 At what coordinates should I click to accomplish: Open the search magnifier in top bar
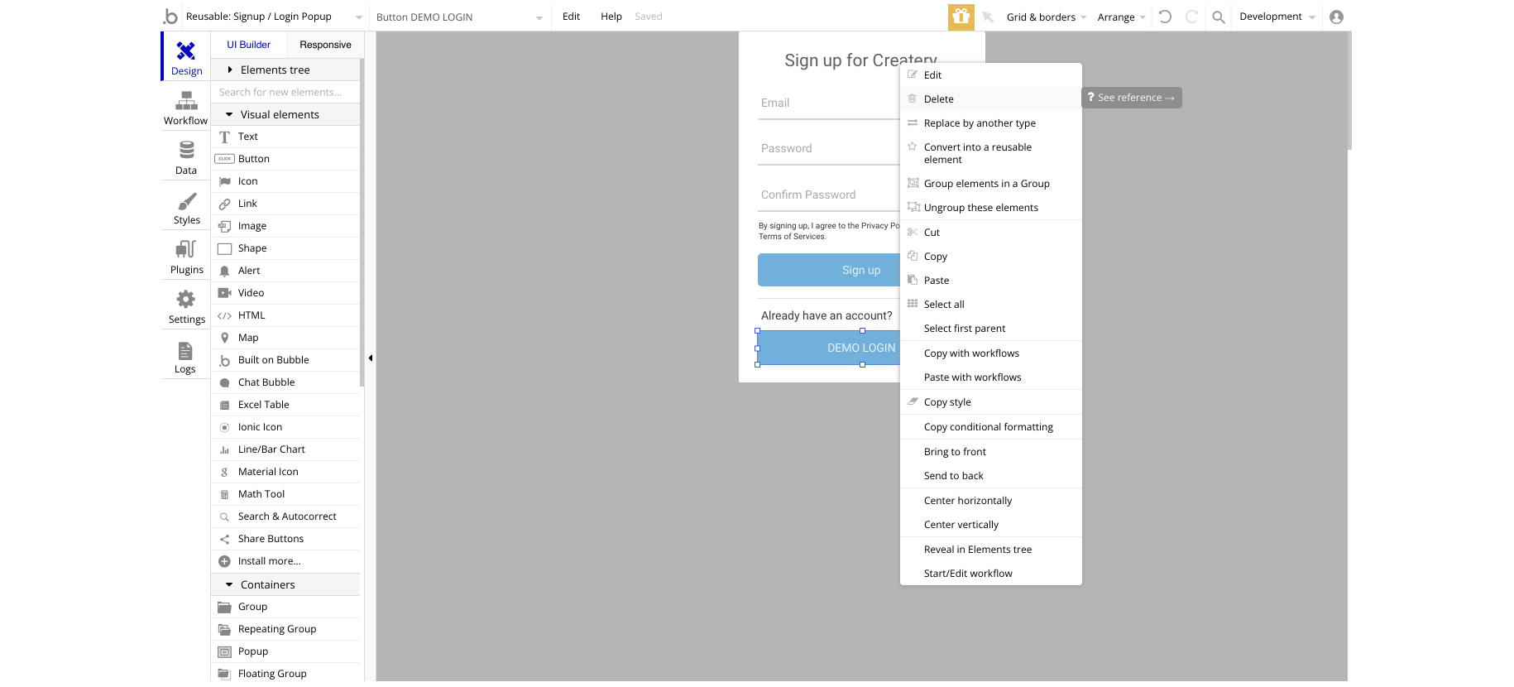(x=1219, y=17)
